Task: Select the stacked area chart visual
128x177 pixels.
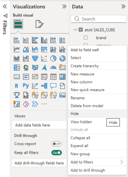Action: tap(35, 49)
